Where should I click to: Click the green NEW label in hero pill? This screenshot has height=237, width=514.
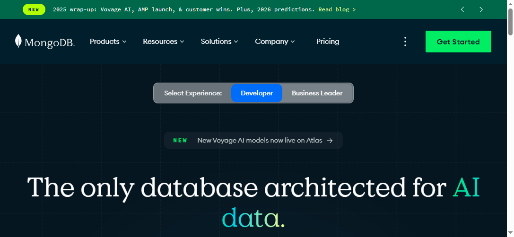pyautogui.click(x=180, y=140)
